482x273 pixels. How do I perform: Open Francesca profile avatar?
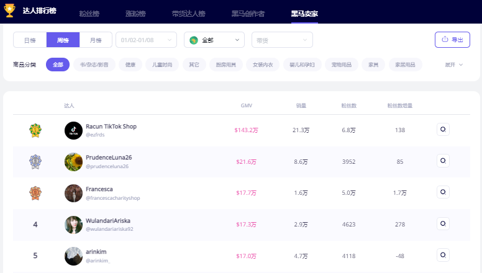pyautogui.click(x=73, y=193)
